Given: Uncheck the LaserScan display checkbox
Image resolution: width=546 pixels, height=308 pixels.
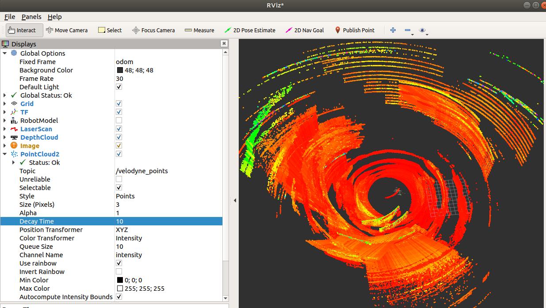Looking at the screenshot, I should [x=119, y=129].
